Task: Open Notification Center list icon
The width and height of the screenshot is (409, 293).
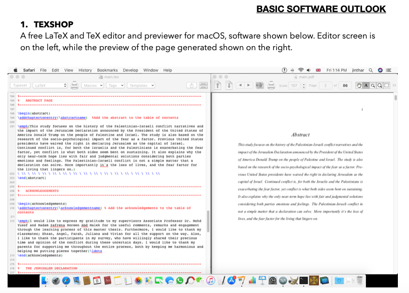Action: click(389, 70)
